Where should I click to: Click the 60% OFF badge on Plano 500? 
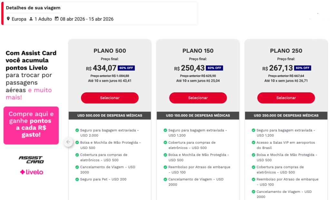click(127, 68)
